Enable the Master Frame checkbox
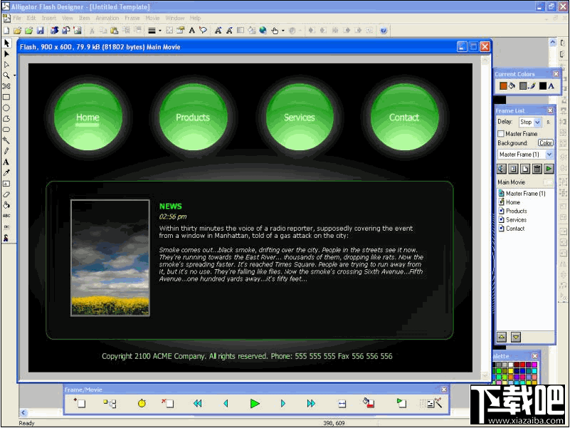Viewport: 570px width, 428px height. (x=501, y=134)
